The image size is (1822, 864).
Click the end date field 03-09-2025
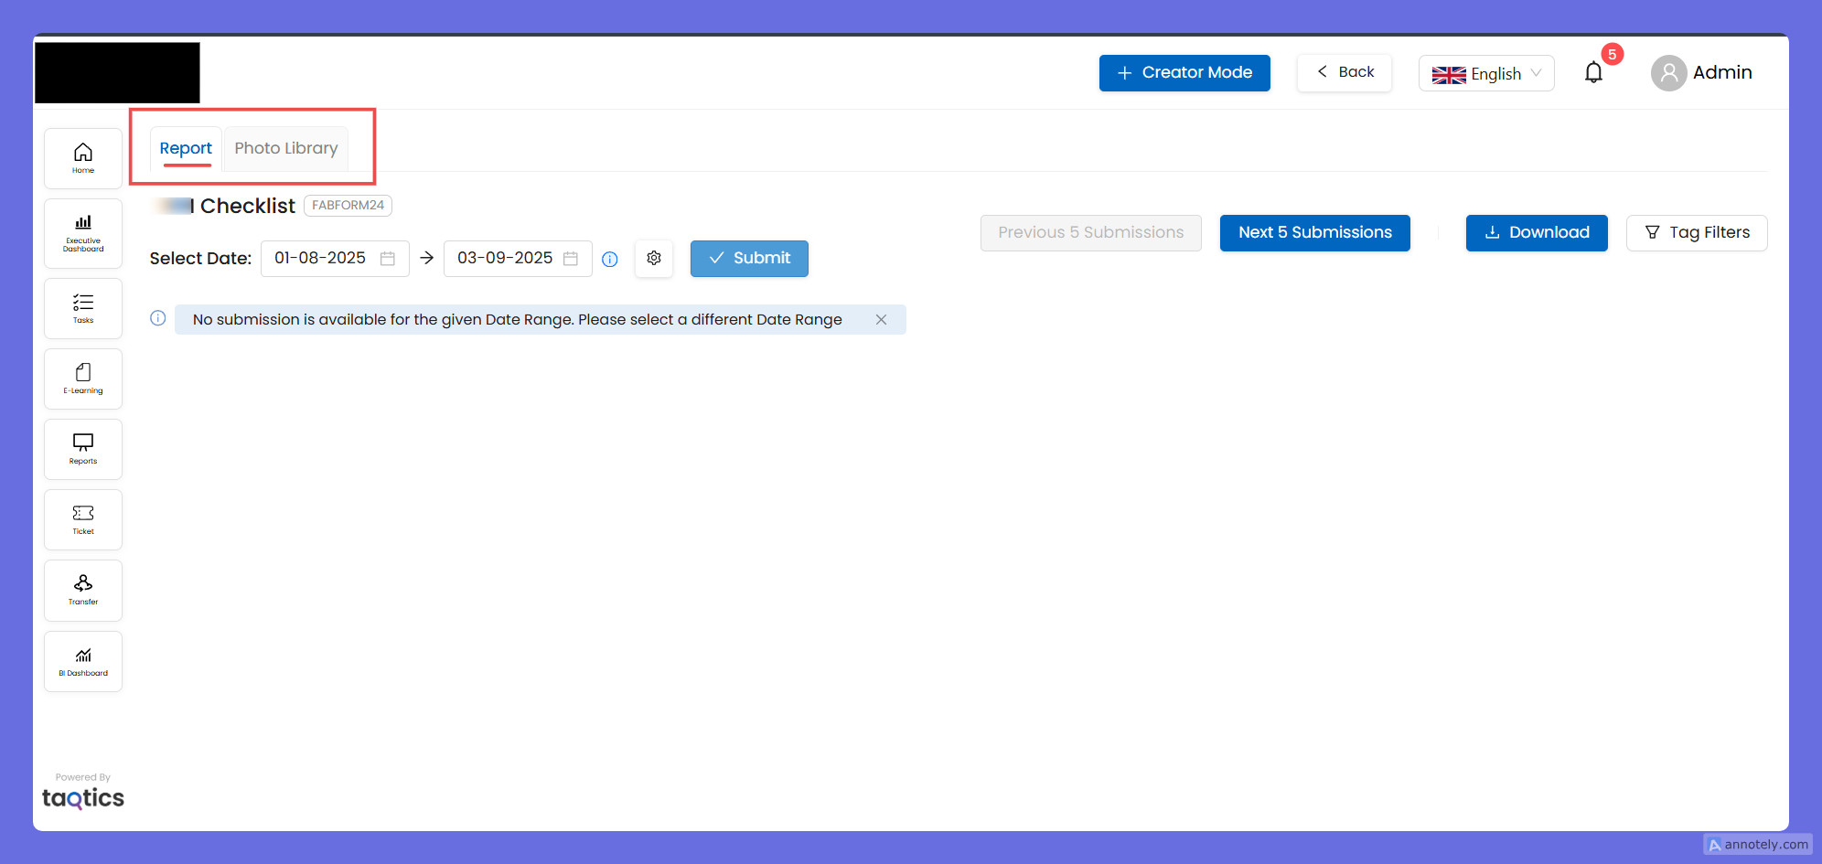pos(518,259)
